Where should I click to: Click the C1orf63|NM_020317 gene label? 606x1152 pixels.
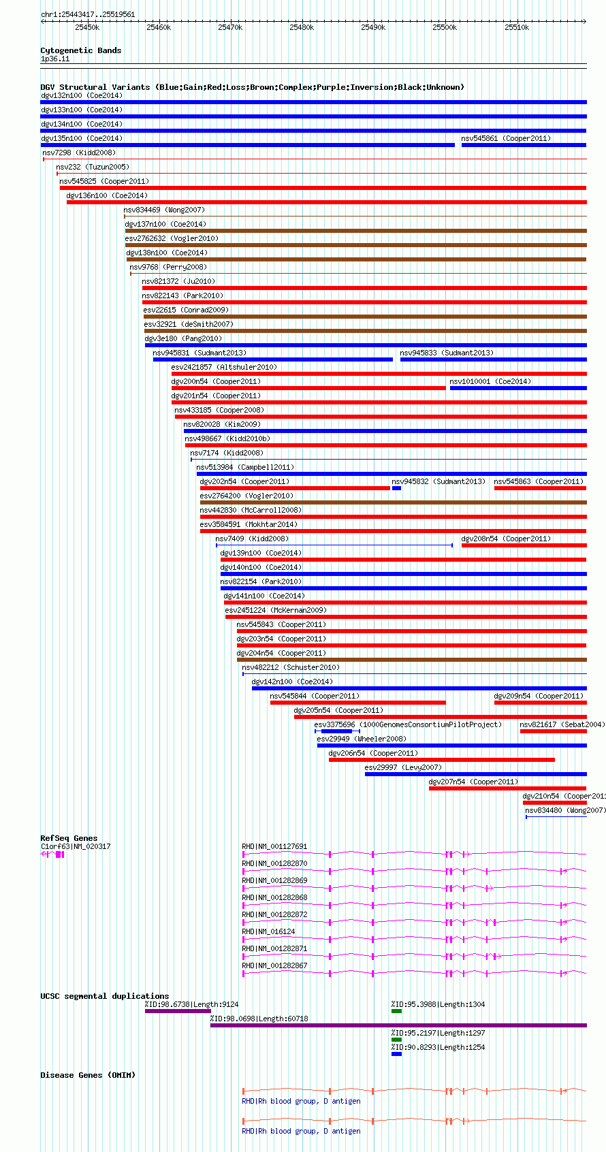(76, 846)
